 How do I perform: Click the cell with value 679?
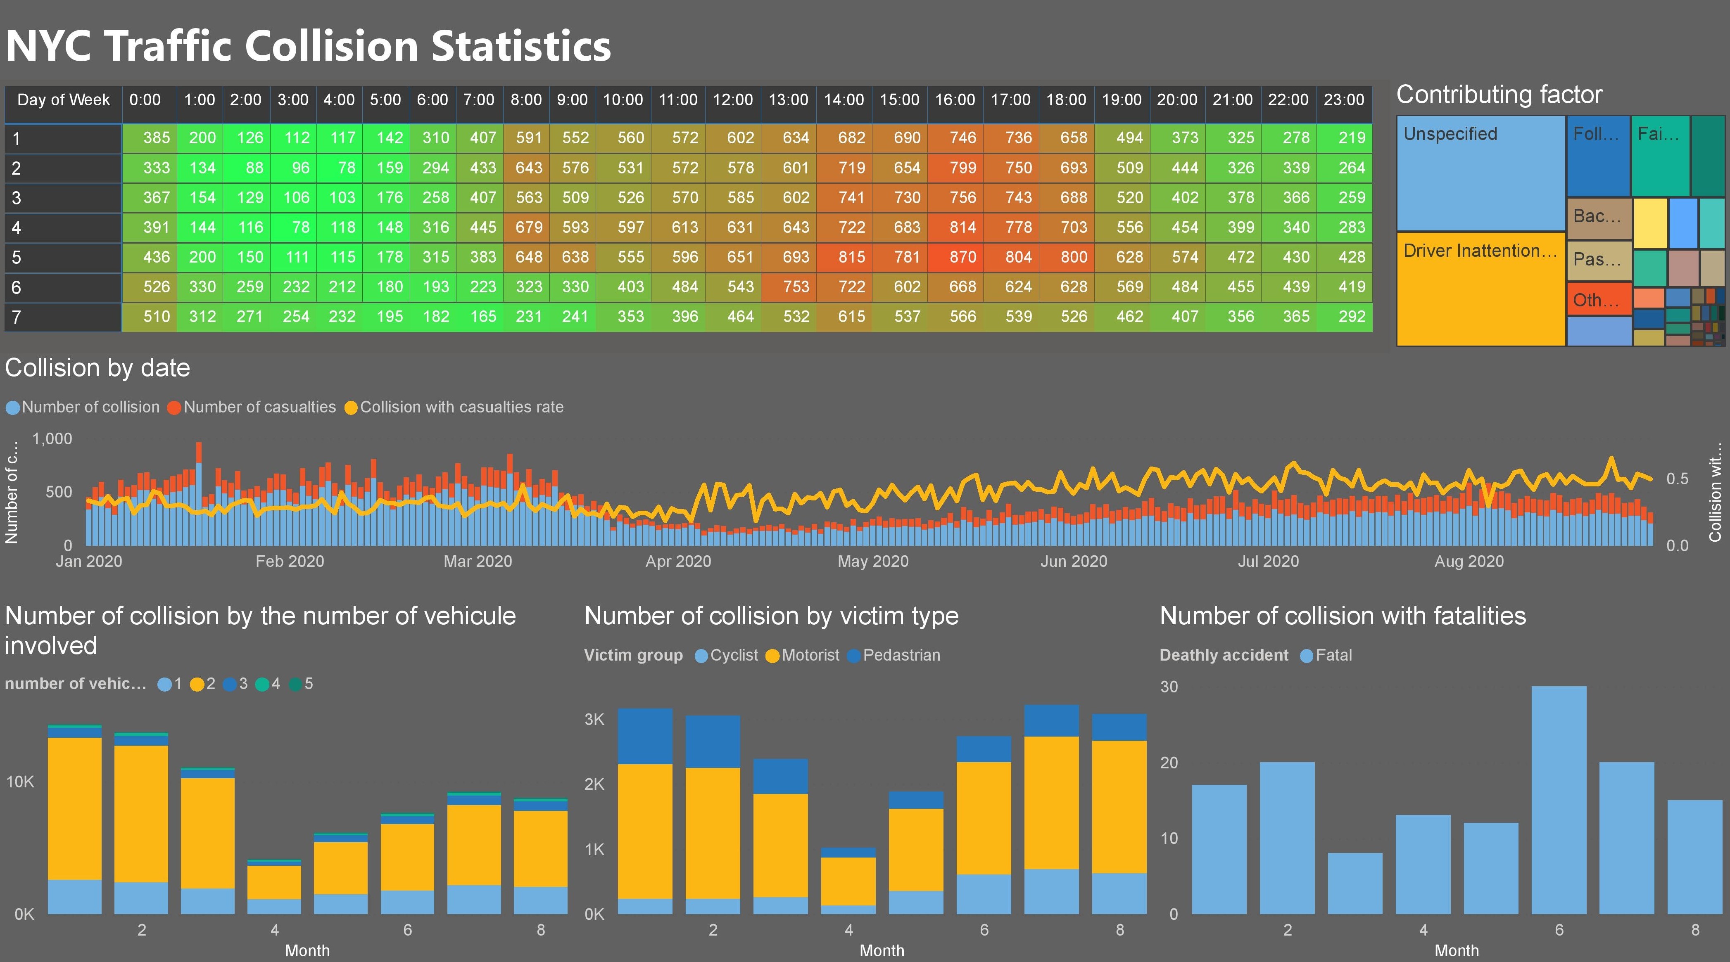[526, 227]
